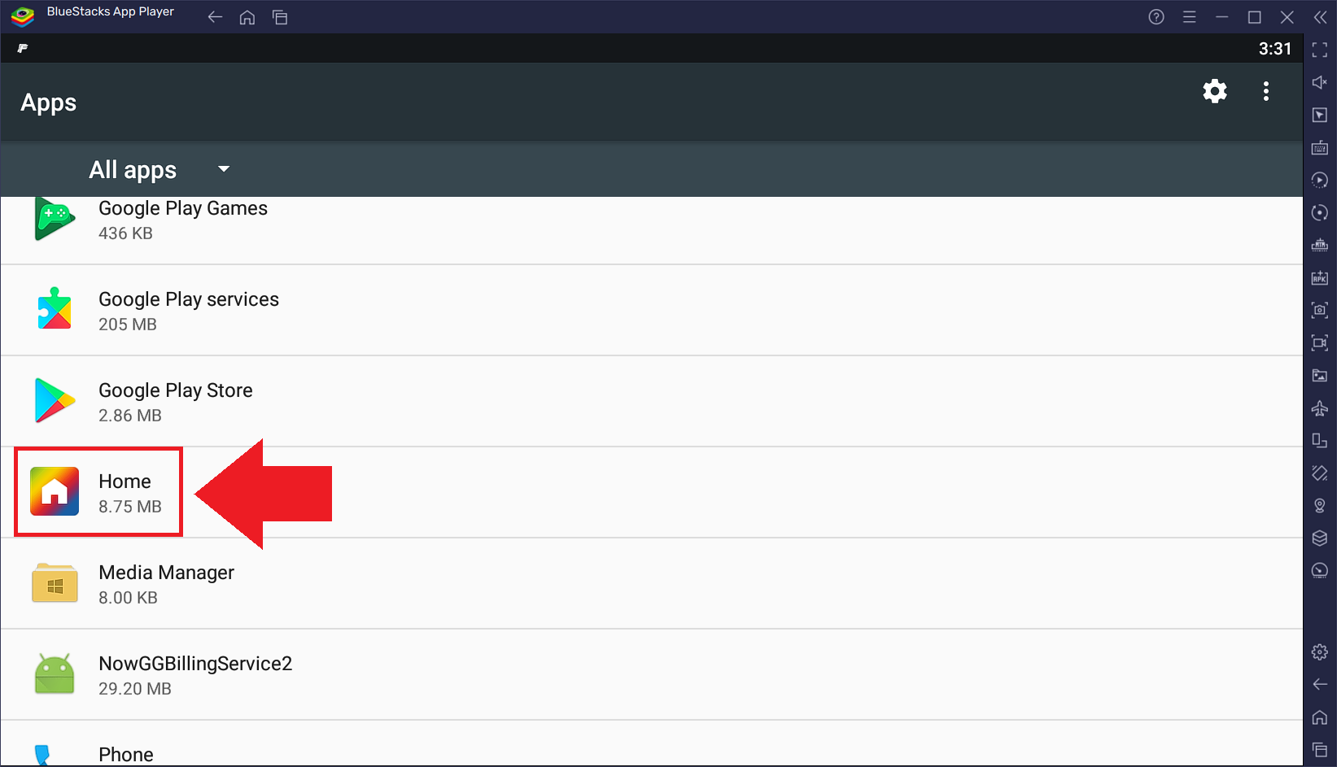1337x767 pixels.
Task: Take a screenshot with sidebar tool
Action: coord(1320,310)
